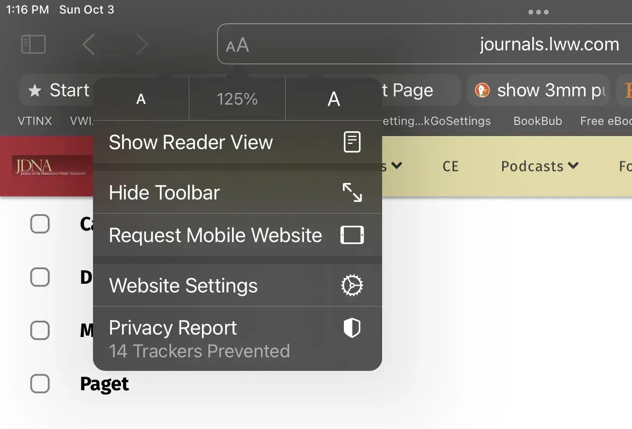Open the DuckDuckGo 'show 3mm' tab

[x=539, y=91]
